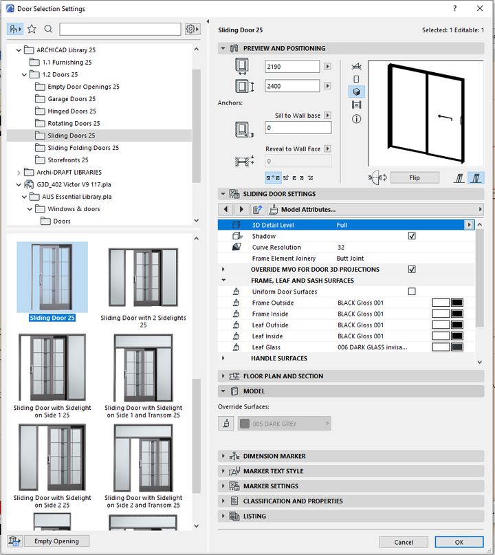Click the Leaf Glass DARK GLASS swatch
This screenshot has width=495, height=555.
pos(456,347)
